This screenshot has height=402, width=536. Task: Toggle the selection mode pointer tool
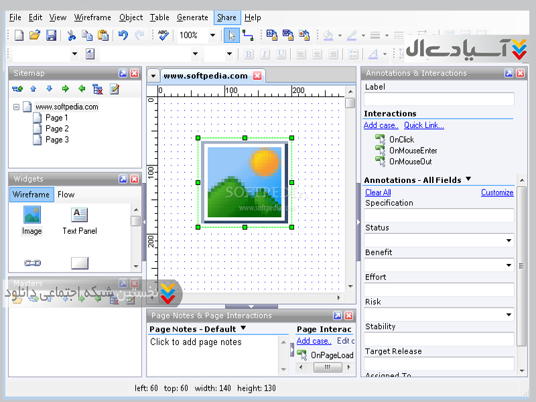pos(231,36)
